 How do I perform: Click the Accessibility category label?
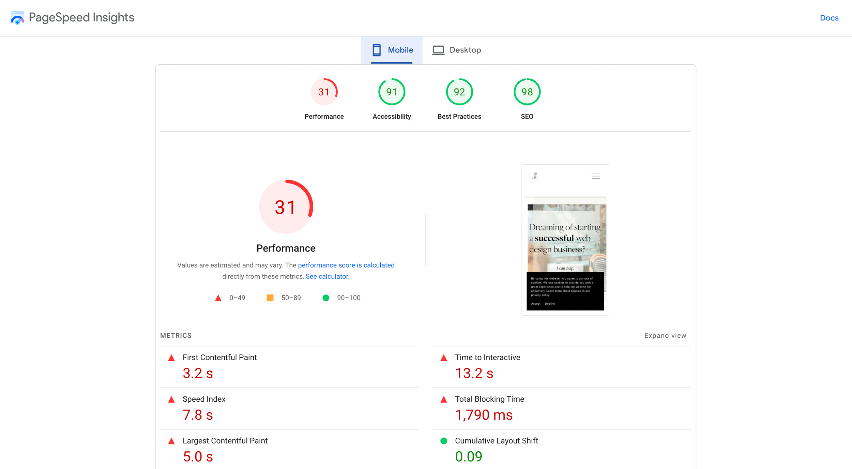click(392, 116)
